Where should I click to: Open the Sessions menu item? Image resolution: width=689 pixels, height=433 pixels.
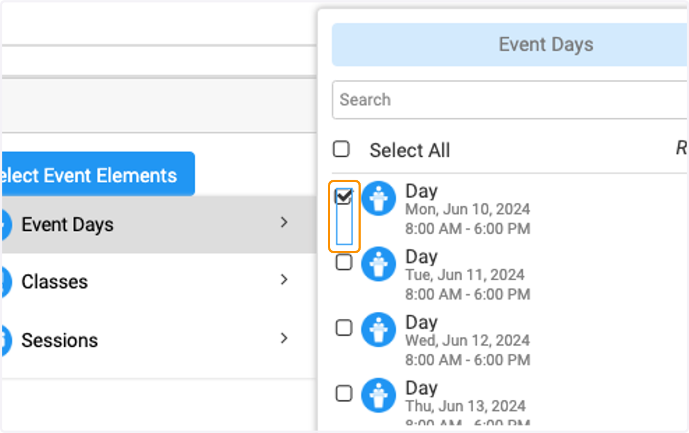tap(158, 340)
